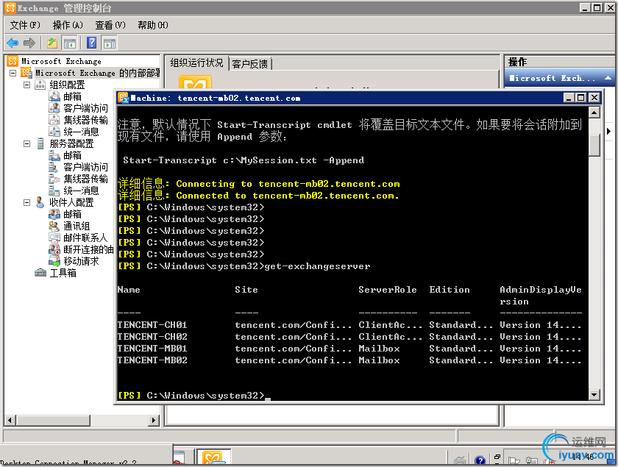Collapse the 收件人配置 tree branch
618x467 pixels.
(26, 202)
